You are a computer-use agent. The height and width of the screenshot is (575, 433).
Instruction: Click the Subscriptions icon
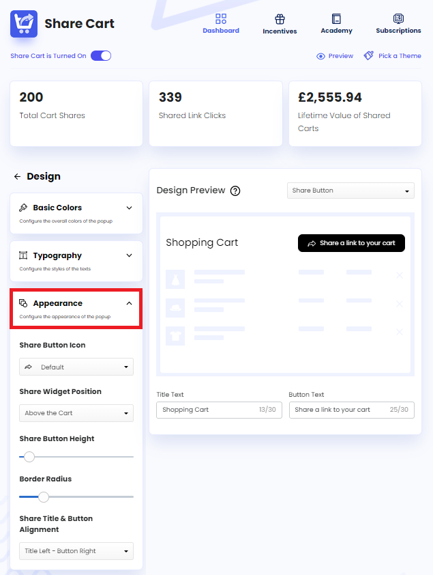398,17
